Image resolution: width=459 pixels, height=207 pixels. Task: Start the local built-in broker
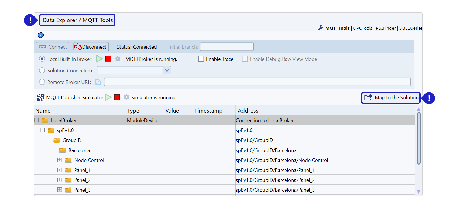pos(99,59)
